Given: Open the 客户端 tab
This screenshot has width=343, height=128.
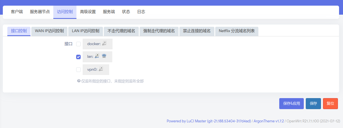Looking at the screenshot, I should click(x=17, y=12).
